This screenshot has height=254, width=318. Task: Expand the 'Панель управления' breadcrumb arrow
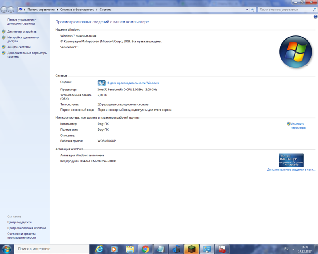click(x=58, y=9)
